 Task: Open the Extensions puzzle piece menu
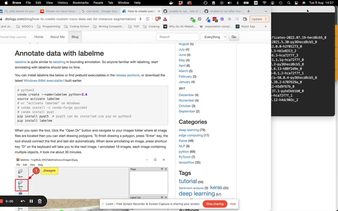[x=229, y=19]
